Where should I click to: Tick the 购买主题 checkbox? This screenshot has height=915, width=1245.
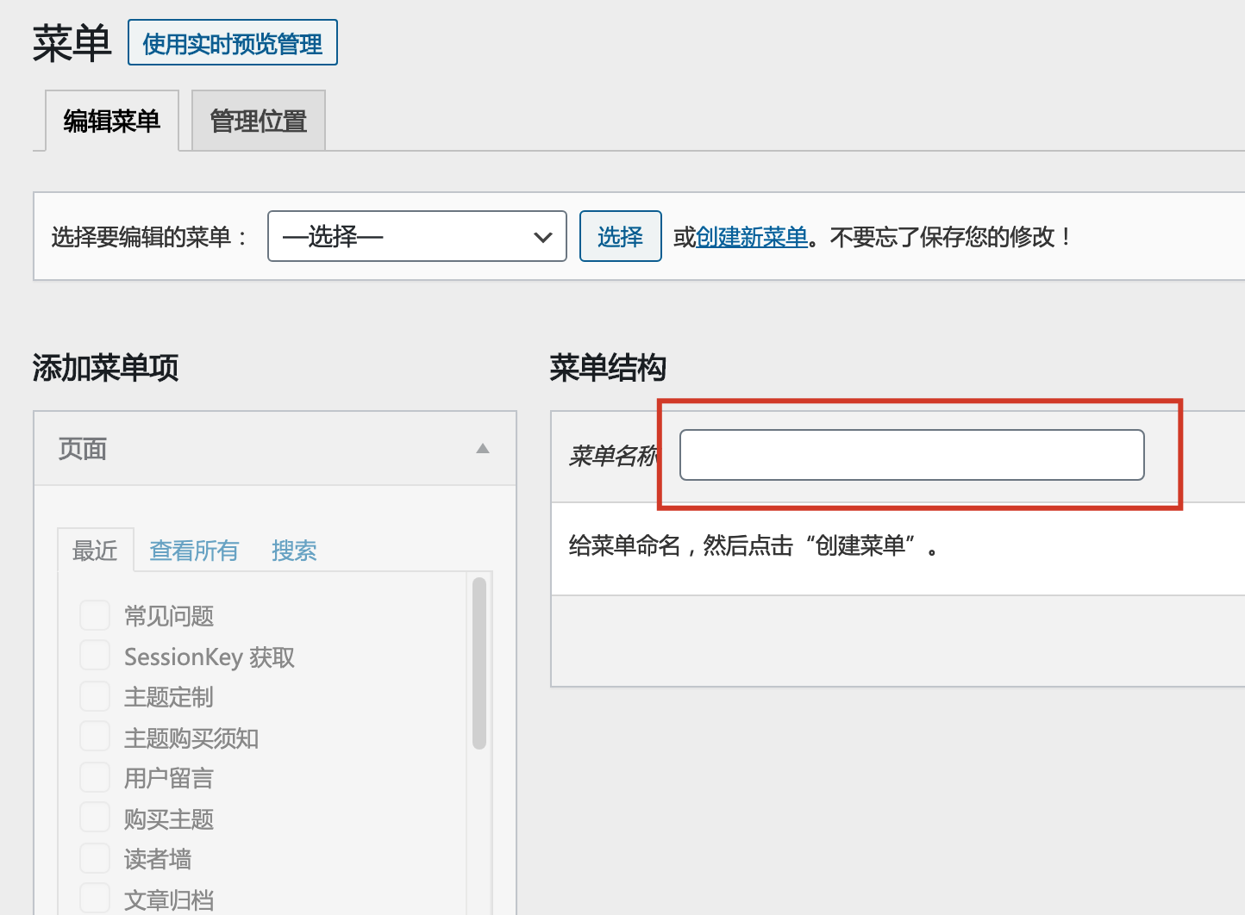click(x=95, y=819)
